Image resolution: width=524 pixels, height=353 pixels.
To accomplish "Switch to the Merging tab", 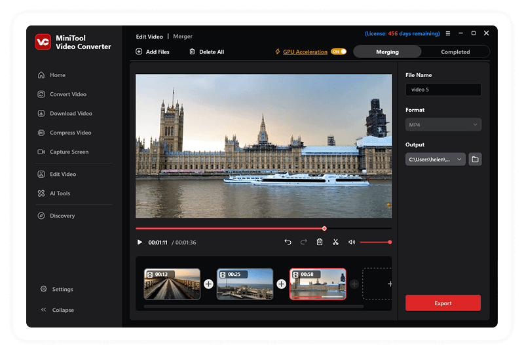I will pos(387,52).
